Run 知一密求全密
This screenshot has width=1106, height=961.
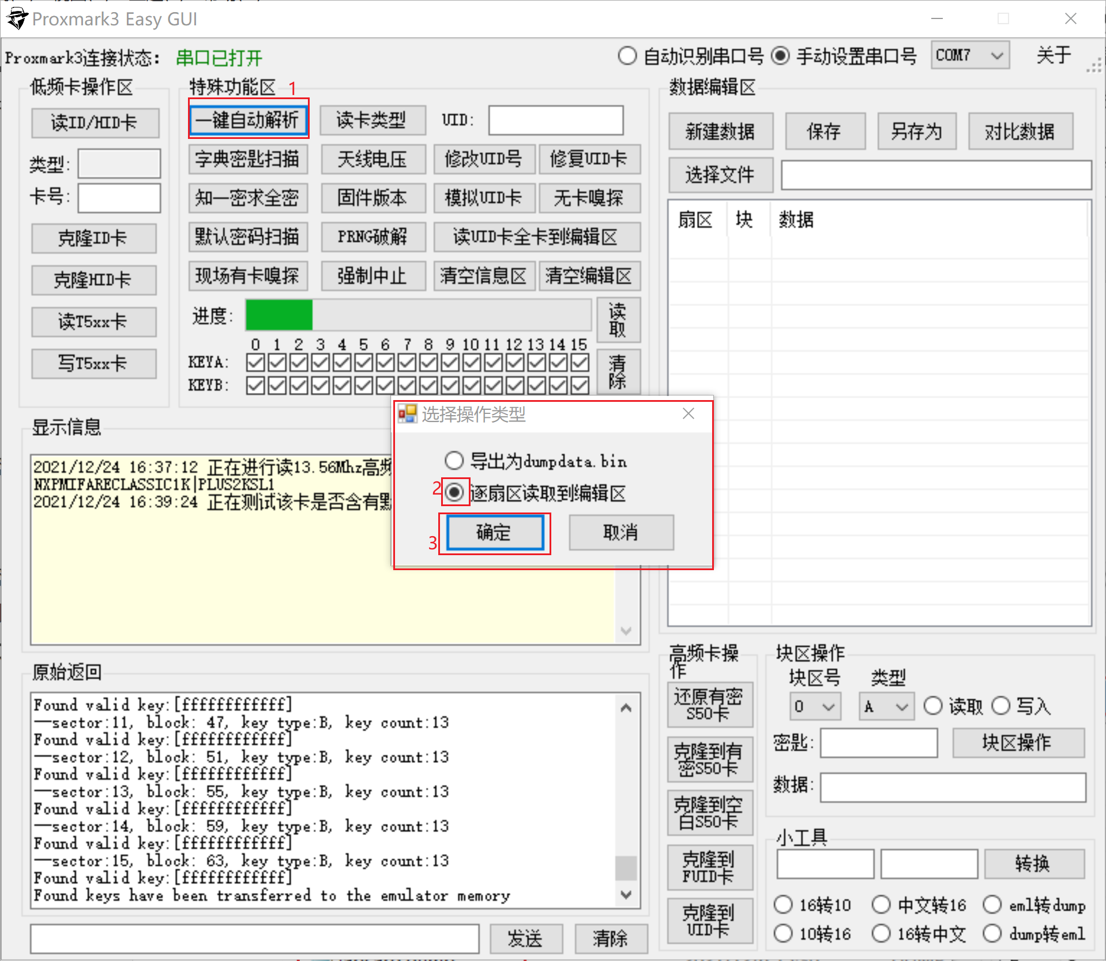pos(248,198)
